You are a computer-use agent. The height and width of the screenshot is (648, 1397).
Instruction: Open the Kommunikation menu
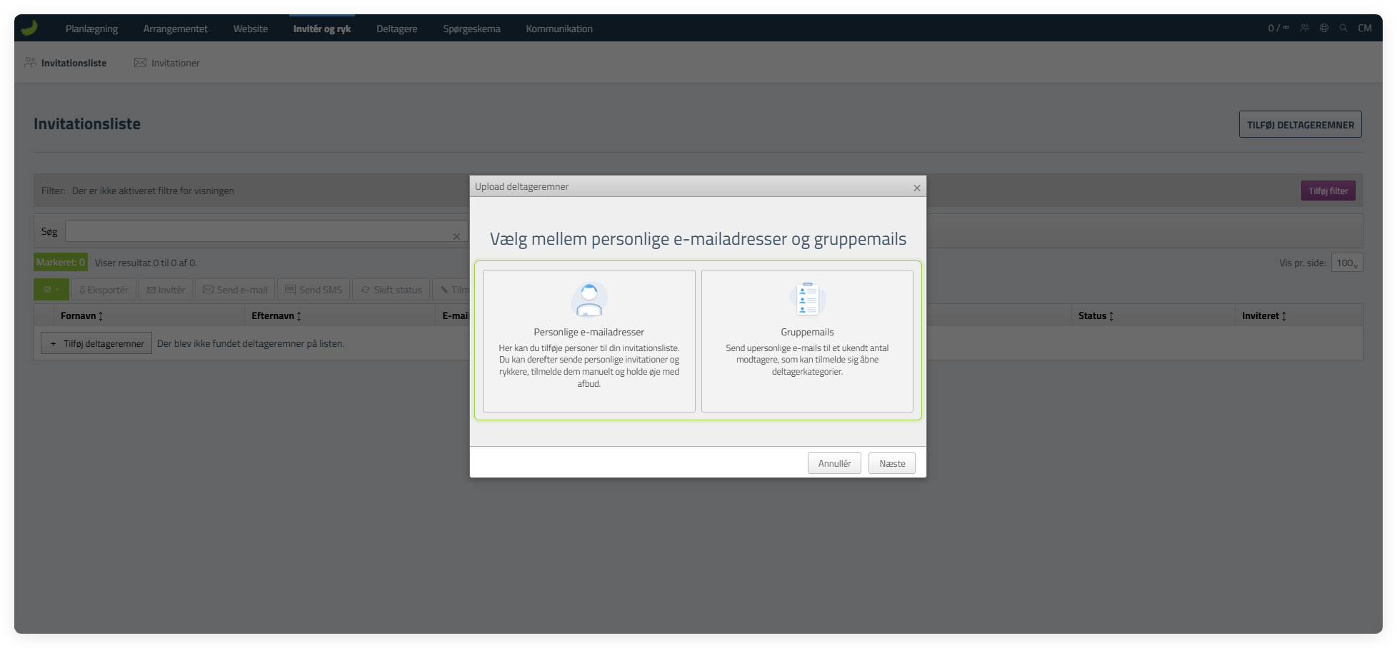559,29
